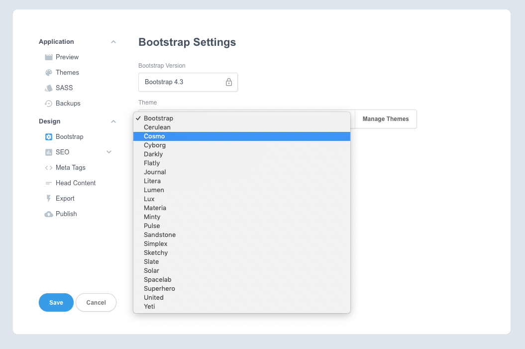The height and width of the screenshot is (349, 525).
Task: Choose Cyborg theme option
Action: pos(242,145)
